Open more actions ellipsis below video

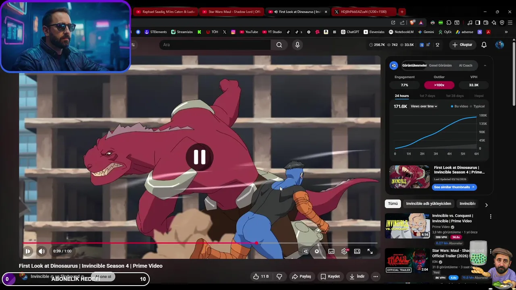pyautogui.click(x=375, y=276)
